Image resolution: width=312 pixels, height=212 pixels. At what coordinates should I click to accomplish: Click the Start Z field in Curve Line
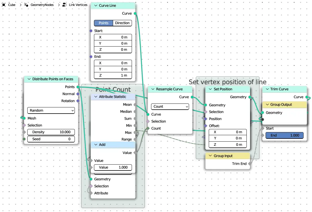click(x=113, y=50)
